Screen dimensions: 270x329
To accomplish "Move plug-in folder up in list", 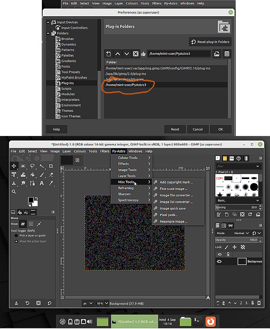I will 118,54.
